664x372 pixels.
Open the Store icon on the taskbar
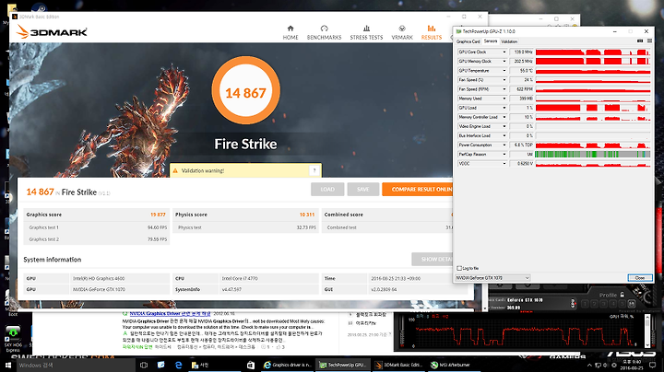pos(250,365)
